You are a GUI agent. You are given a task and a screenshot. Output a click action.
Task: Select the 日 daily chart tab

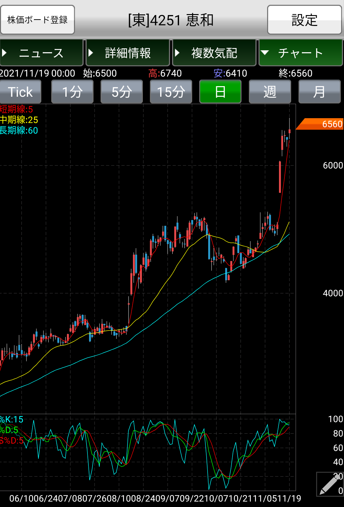click(220, 92)
